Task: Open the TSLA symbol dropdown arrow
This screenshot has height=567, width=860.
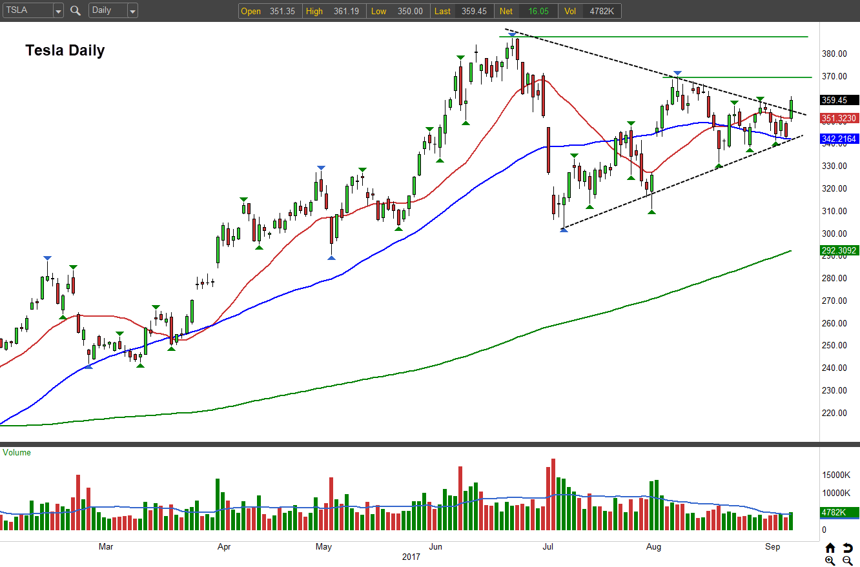Action: 58,11
